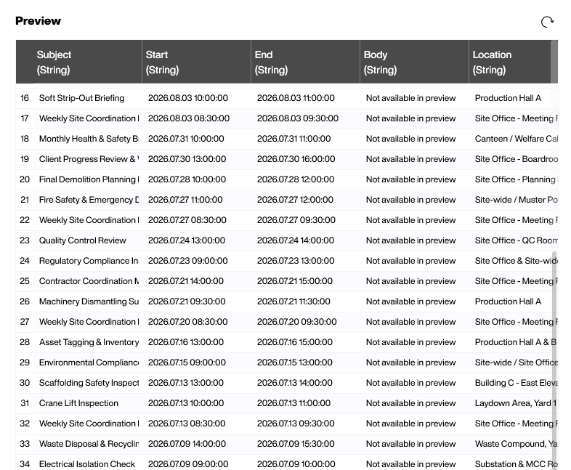
Task: Click 'Final Demolition Planning' subject cell
Action: click(89, 180)
